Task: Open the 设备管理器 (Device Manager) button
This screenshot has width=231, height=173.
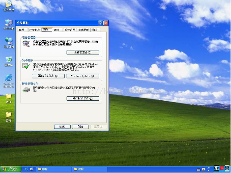Action: [x=83, y=53]
